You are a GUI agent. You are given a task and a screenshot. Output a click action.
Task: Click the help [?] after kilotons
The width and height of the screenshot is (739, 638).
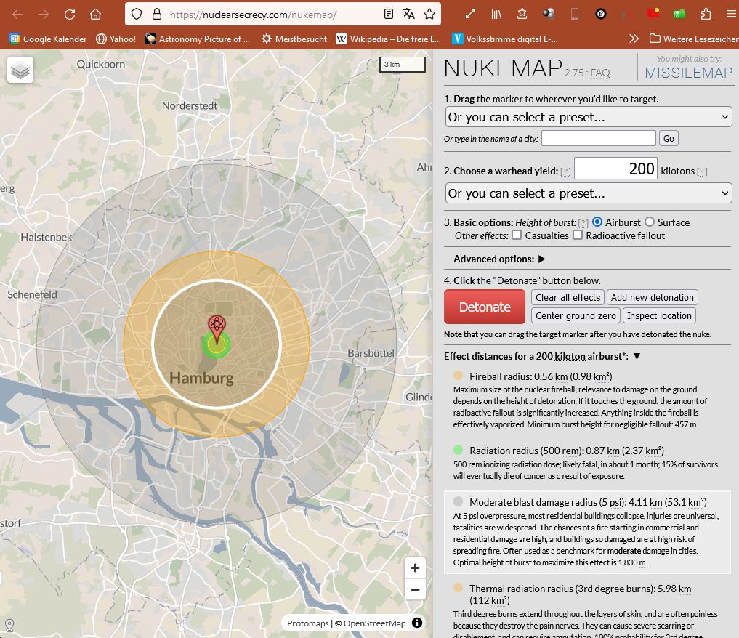pyautogui.click(x=702, y=172)
